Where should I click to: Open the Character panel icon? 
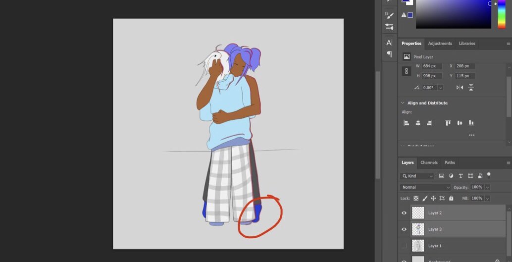click(389, 43)
